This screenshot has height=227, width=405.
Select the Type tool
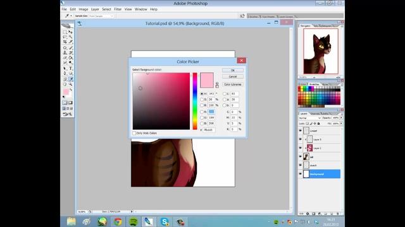click(x=70, y=69)
